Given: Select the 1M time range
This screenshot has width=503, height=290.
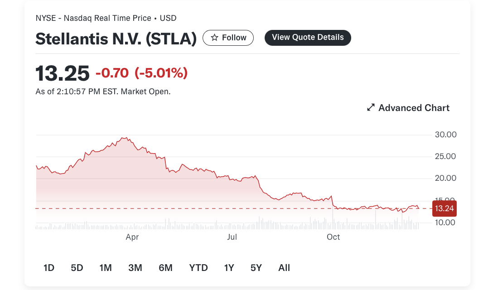Looking at the screenshot, I should coord(106,267).
